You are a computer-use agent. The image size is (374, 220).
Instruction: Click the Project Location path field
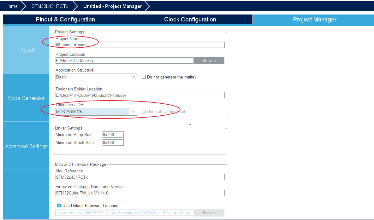coord(124,61)
